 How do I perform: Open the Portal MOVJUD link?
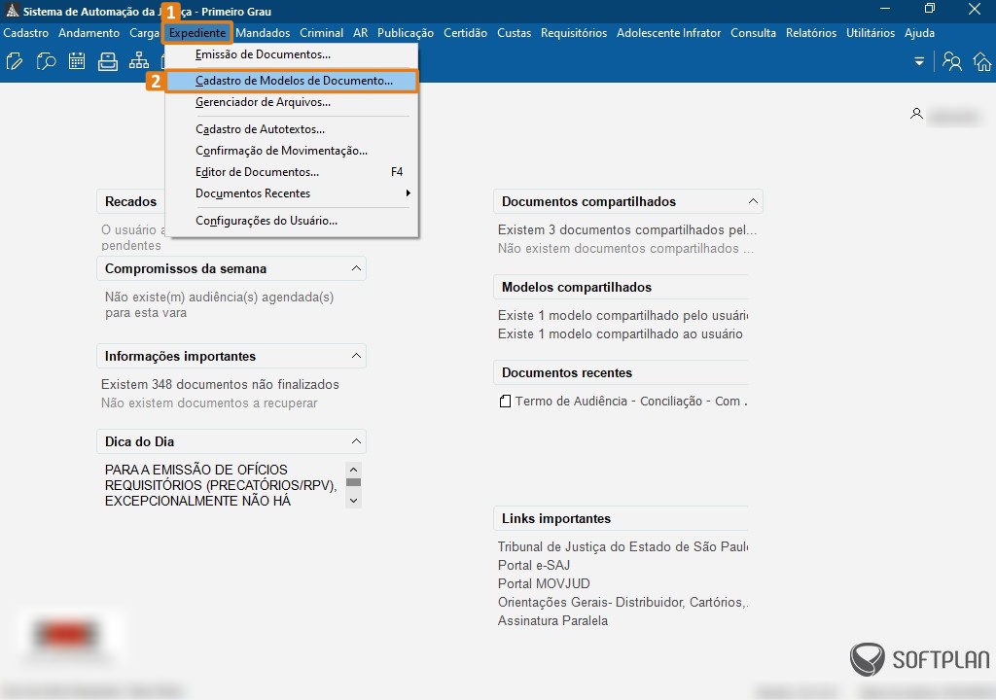point(544,583)
